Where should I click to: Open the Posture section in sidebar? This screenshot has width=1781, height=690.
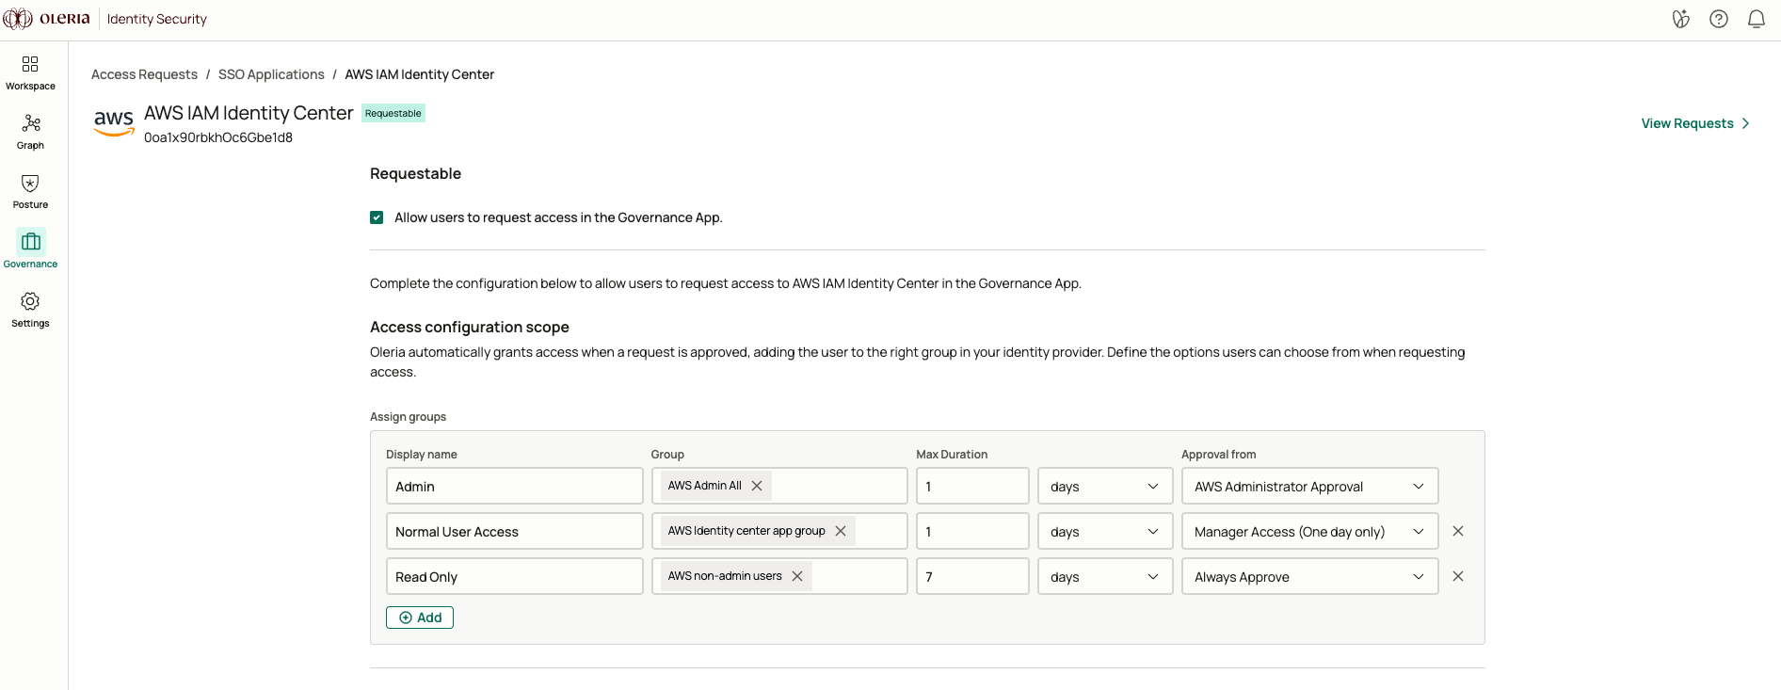coord(30,191)
